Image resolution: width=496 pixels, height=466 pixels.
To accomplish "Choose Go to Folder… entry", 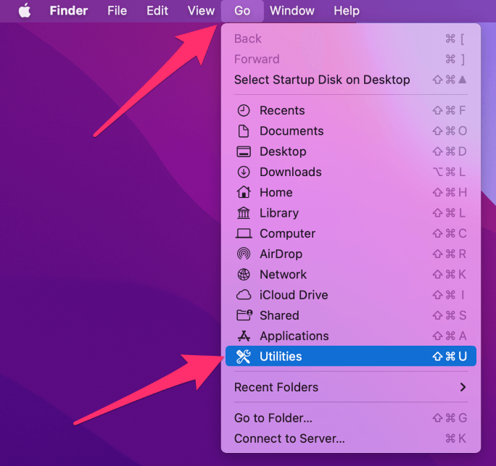I will pyautogui.click(x=350, y=418).
